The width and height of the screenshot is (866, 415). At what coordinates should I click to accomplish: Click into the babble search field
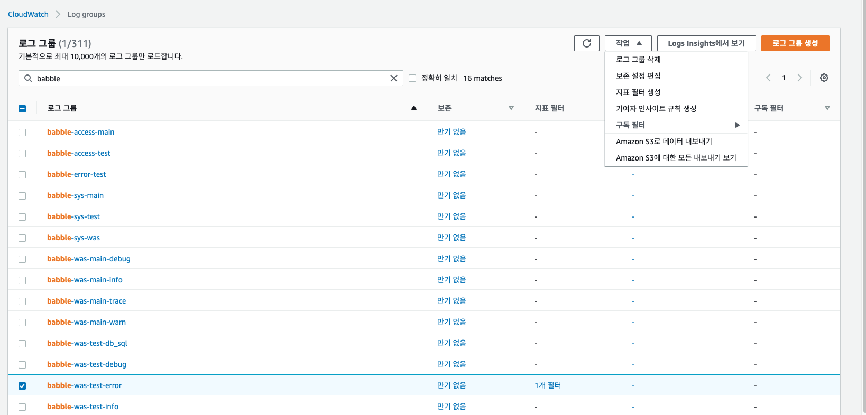coord(210,78)
